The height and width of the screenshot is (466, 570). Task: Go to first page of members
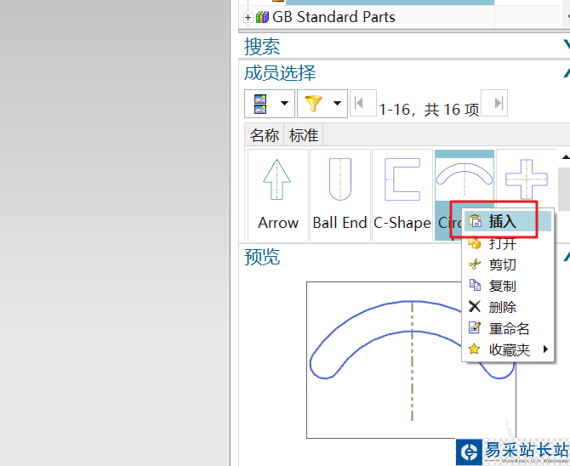click(x=362, y=103)
